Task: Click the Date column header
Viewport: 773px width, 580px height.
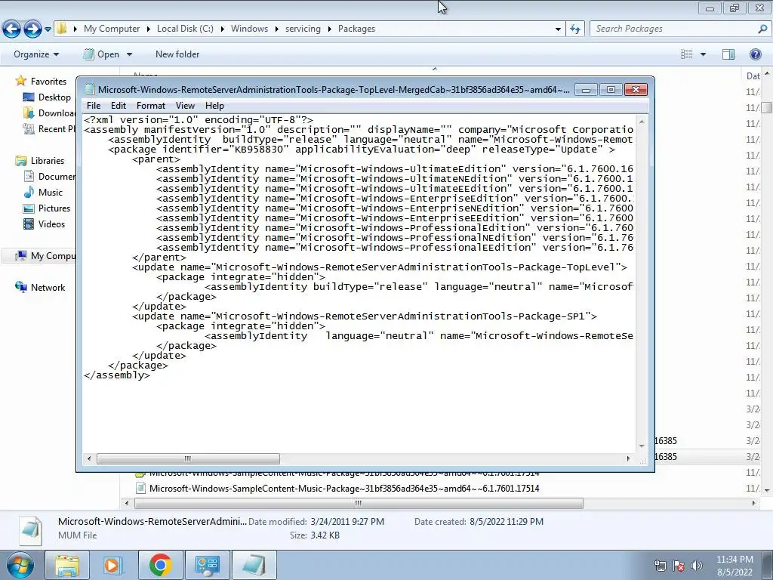Action: pos(753,76)
